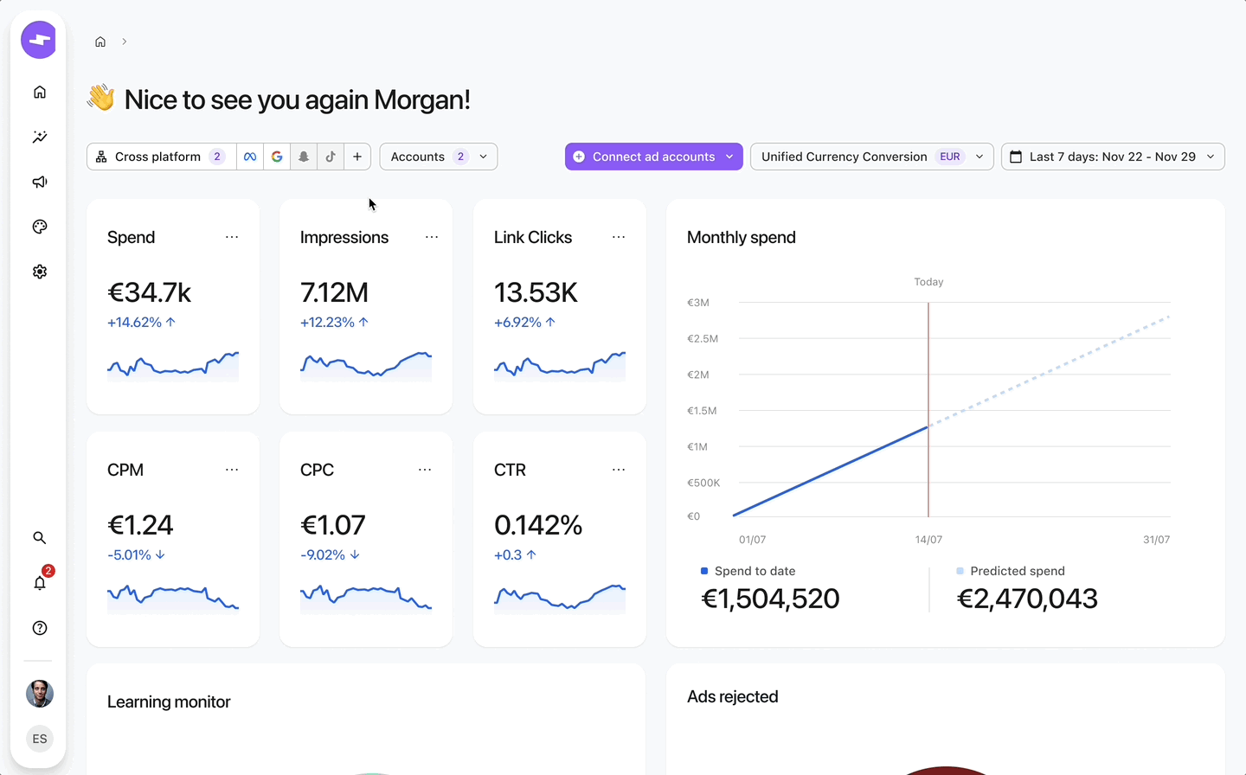Filter by the TikTok platform icon
Screen dimensions: 1246x775
point(331,157)
